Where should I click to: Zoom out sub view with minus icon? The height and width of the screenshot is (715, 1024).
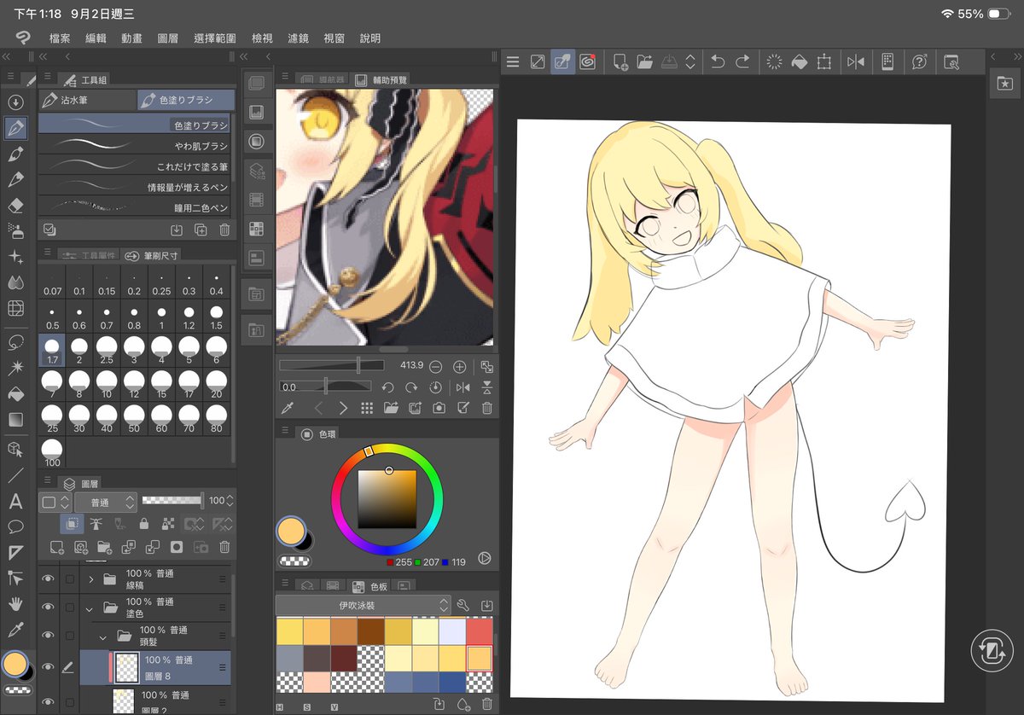click(x=435, y=366)
